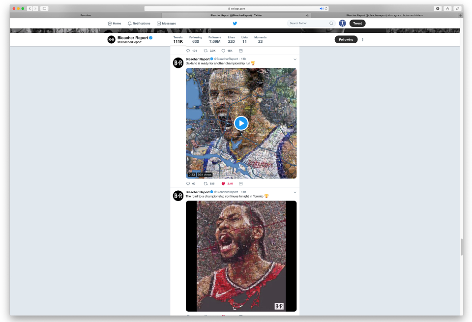The image size is (472, 322).
Task: Open account menu from user avatar
Action: click(x=342, y=23)
